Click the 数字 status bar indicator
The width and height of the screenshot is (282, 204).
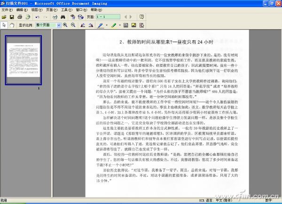268,200
